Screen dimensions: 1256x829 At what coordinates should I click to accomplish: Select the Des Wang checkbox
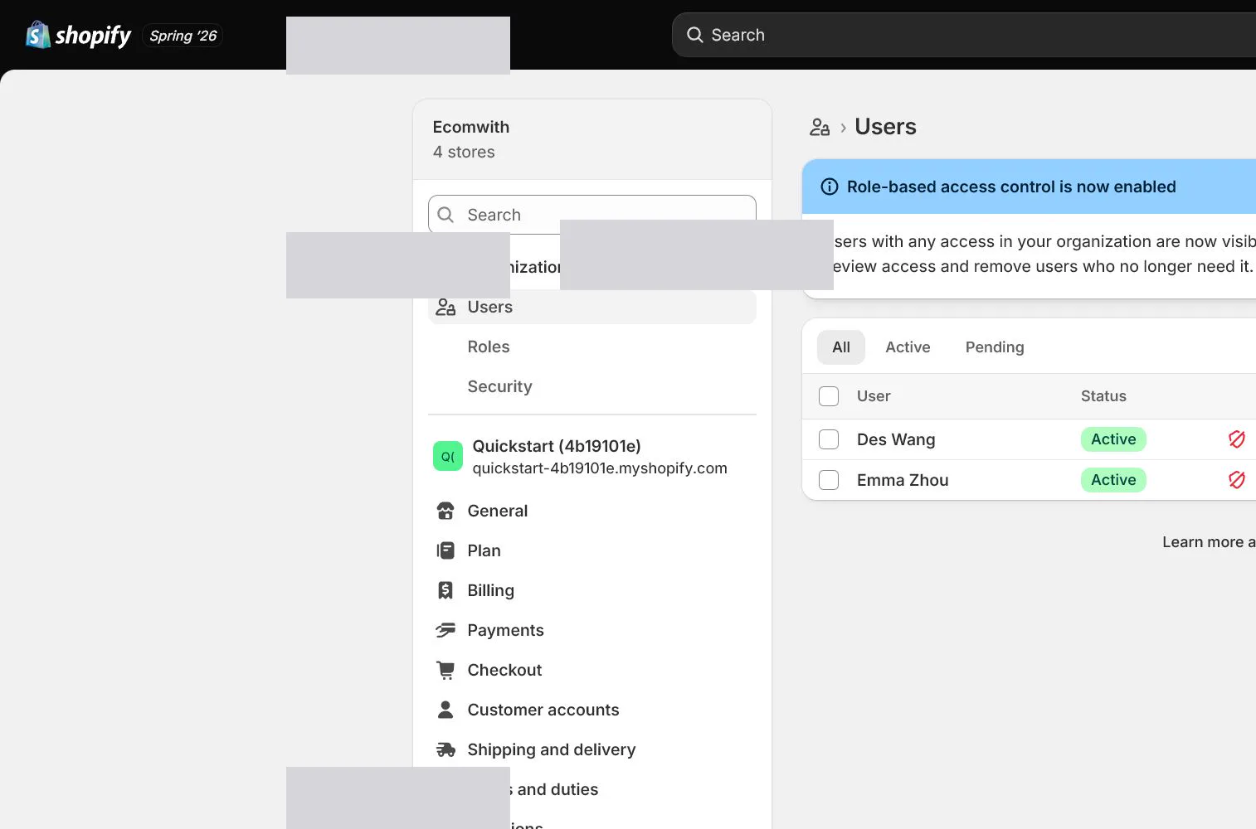click(829, 439)
